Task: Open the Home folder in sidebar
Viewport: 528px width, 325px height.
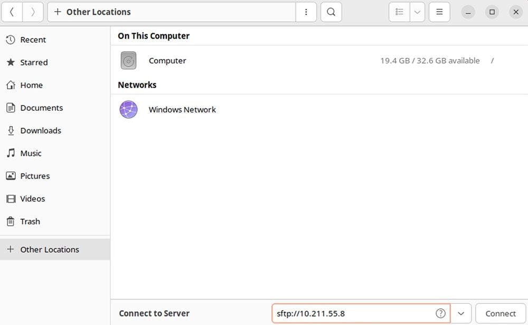Action: point(31,85)
